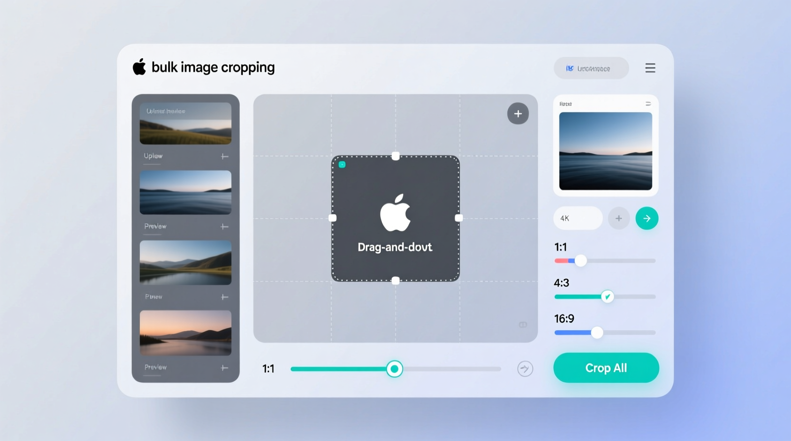
Task: Click the bottom crop handle
Action: point(395,280)
